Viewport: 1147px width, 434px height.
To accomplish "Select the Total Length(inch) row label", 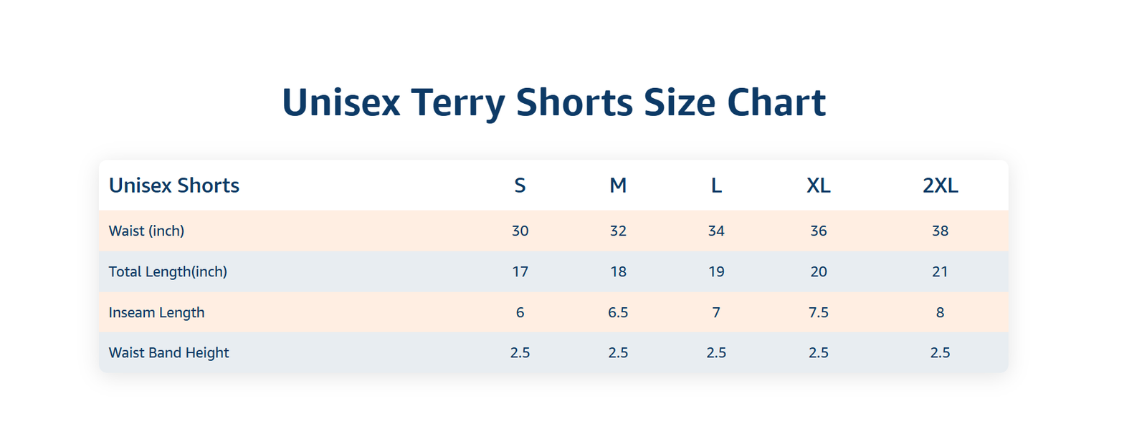I will click(168, 271).
